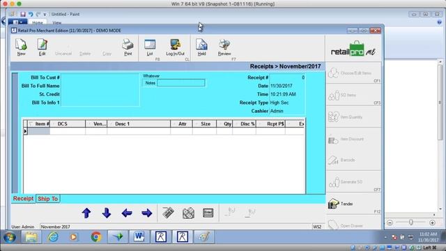Screen dimensions: 446x251
Task: Adjust the Paint zoom slider
Action: [411, 222]
